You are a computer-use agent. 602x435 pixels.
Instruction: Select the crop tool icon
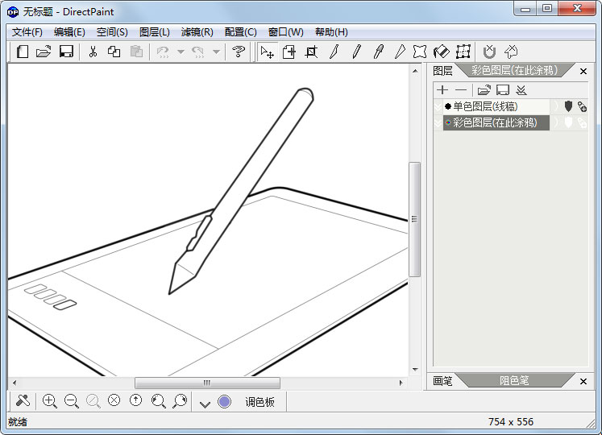coord(311,52)
